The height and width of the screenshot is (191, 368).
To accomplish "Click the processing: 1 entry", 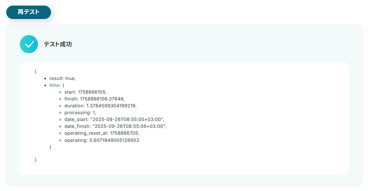I will (x=80, y=113).
